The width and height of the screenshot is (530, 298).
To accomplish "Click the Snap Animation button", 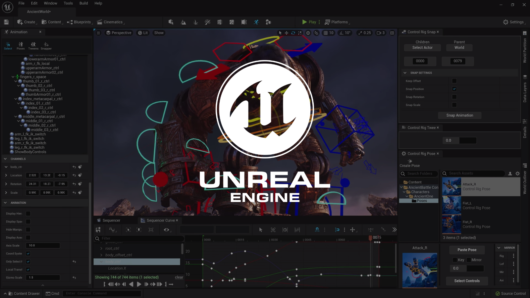I will tap(459, 115).
